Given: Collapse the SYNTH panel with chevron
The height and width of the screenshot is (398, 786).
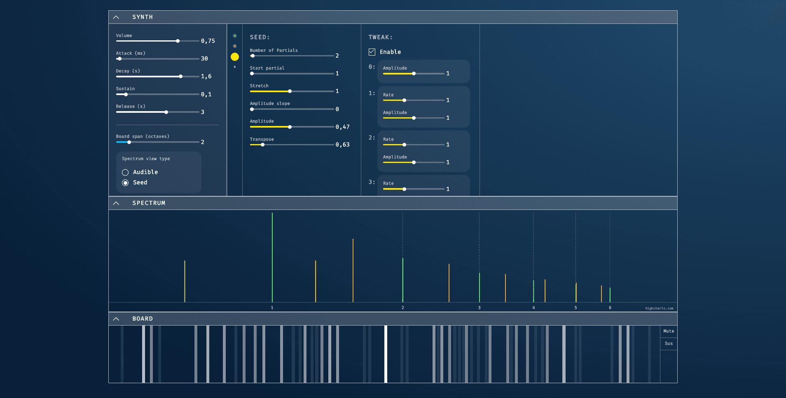Looking at the screenshot, I should 116,17.
